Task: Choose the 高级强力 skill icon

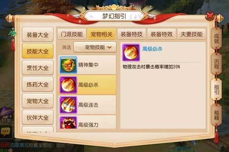Action: [68, 123]
